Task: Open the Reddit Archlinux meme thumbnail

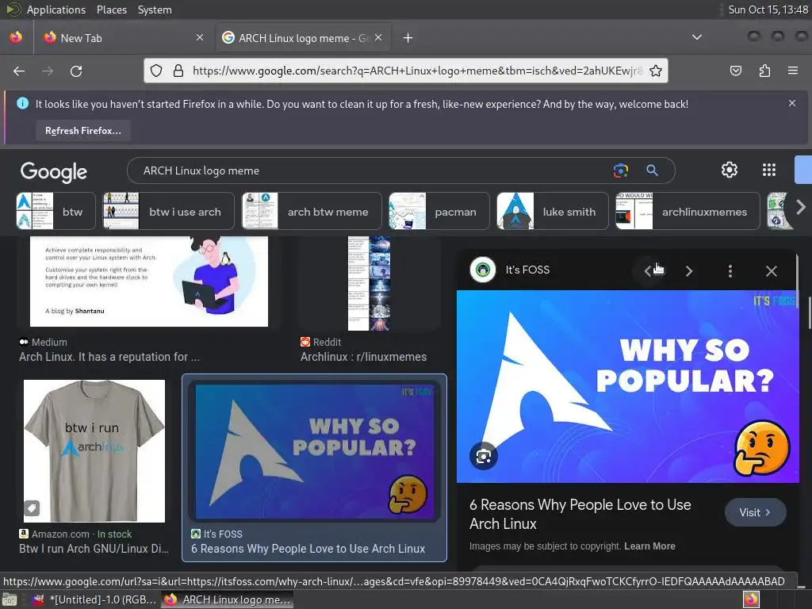Action: click(x=370, y=283)
